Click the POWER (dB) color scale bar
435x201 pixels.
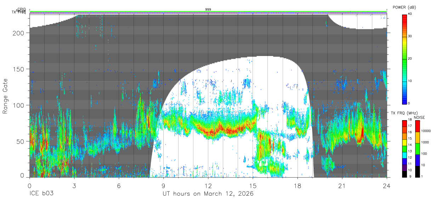coord(405,59)
